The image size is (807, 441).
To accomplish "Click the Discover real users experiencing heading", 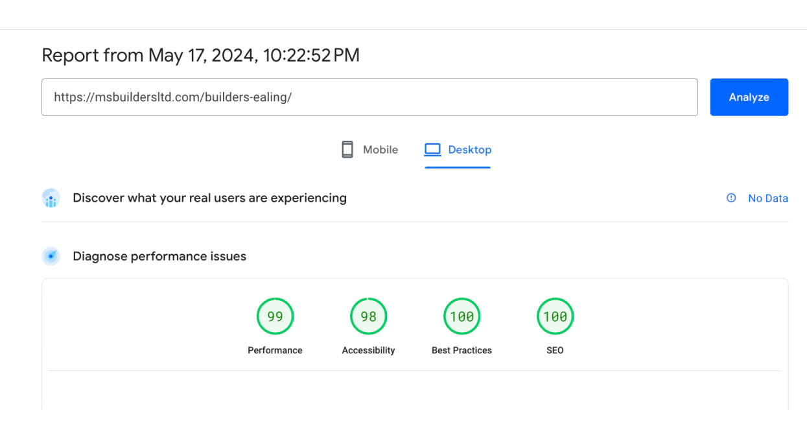I will point(209,198).
